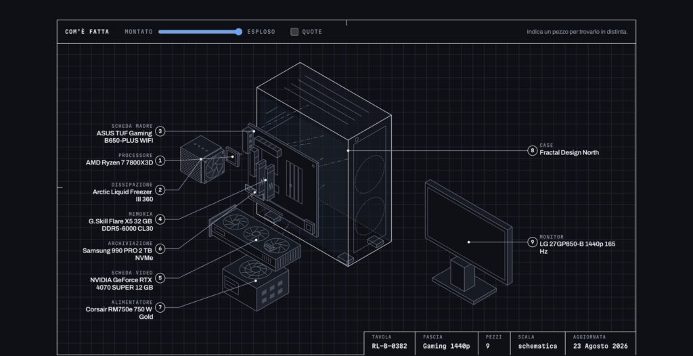Click the MONTATO slider label
Image resolution: width=693 pixels, height=356 pixels.
(138, 32)
